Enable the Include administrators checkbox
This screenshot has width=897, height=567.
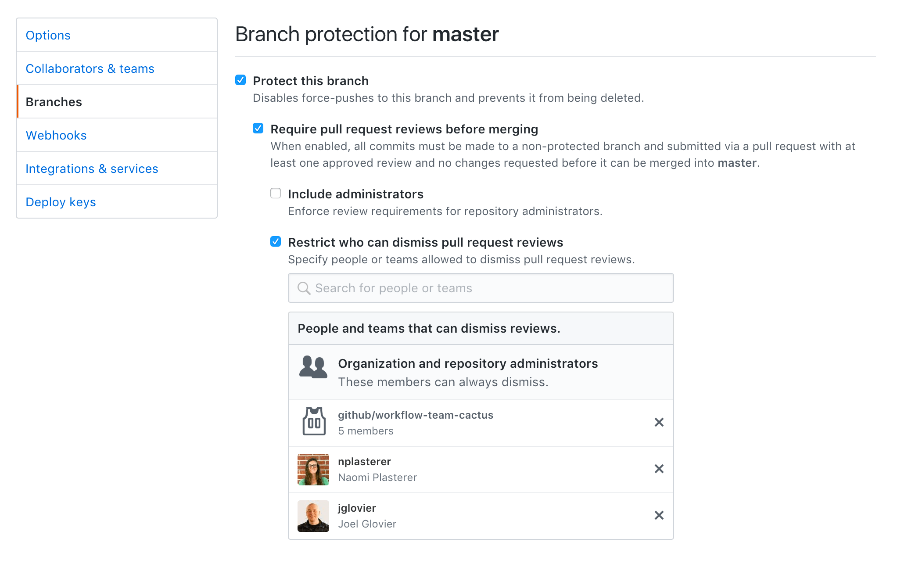[x=276, y=193]
